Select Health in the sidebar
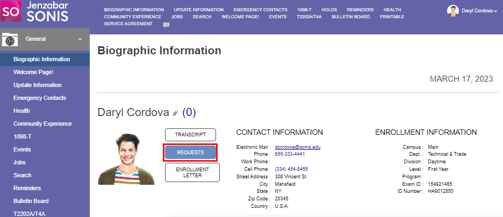 click(x=22, y=111)
